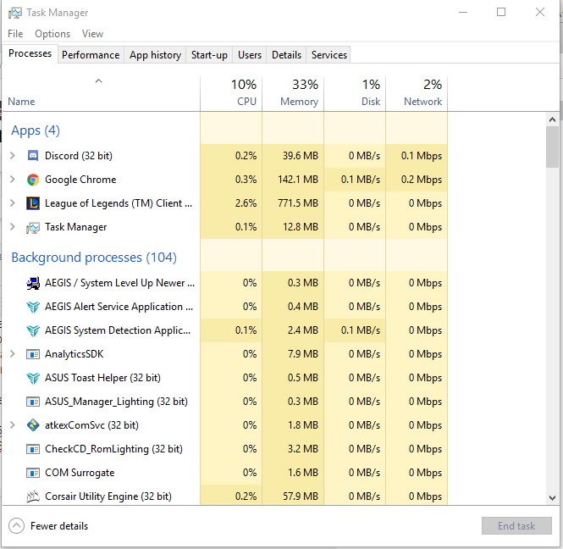Screen dimensions: 563x549
Task: Click the Corsair Utility Engine ship icon
Action: 33,496
